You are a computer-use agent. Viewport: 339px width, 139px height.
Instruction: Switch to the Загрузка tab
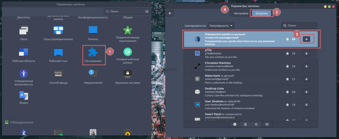pyautogui.click(x=262, y=13)
